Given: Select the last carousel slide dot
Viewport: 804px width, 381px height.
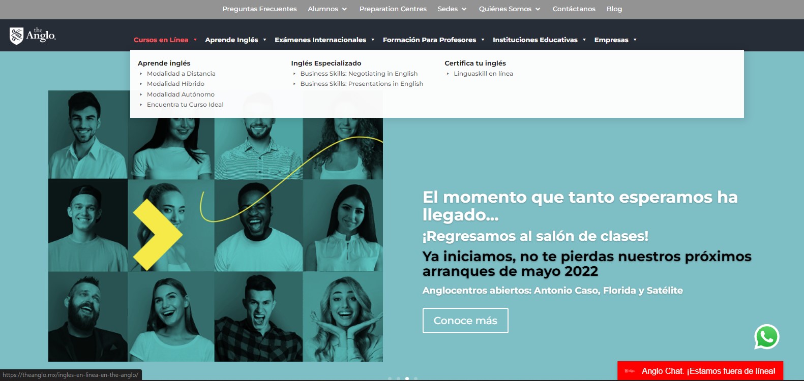Looking at the screenshot, I should (415, 378).
